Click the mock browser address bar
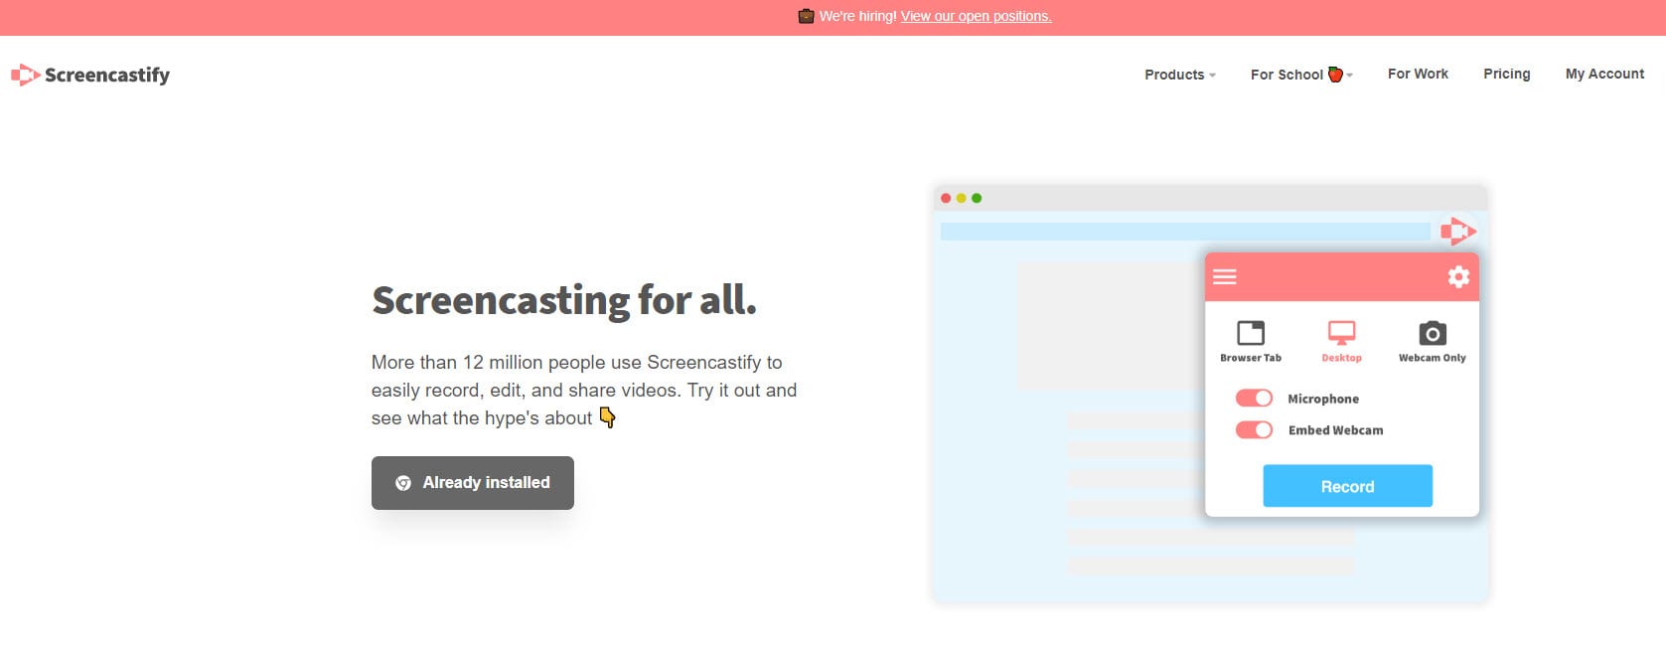The width and height of the screenshot is (1666, 654). click(1185, 232)
